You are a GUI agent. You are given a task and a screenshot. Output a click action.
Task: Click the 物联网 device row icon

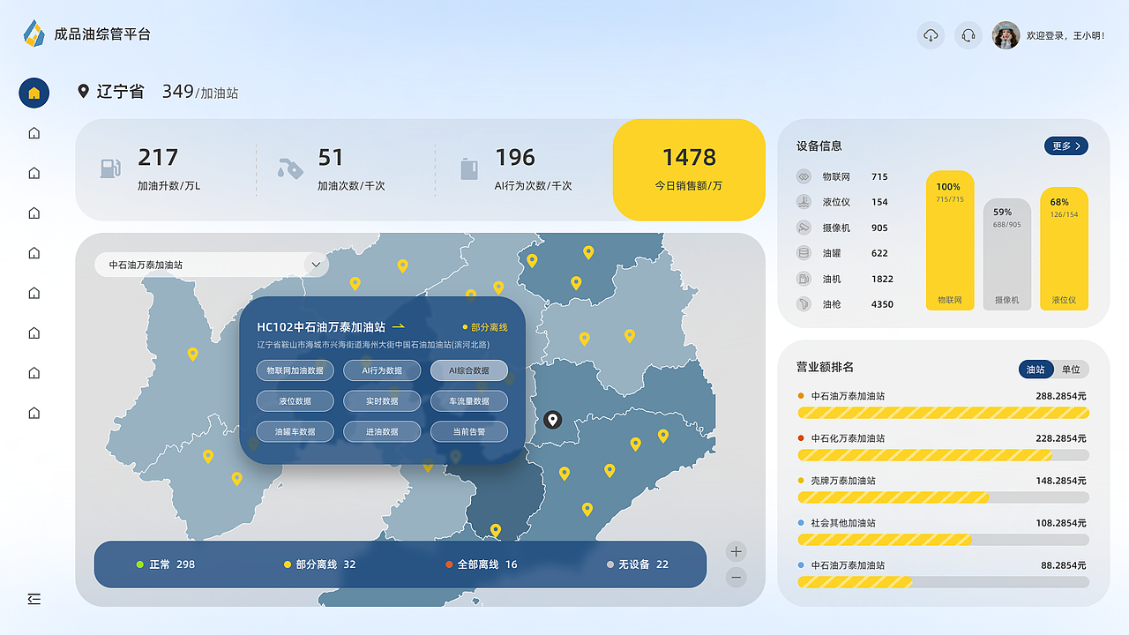pyautogui.click(x=804, y=176)
